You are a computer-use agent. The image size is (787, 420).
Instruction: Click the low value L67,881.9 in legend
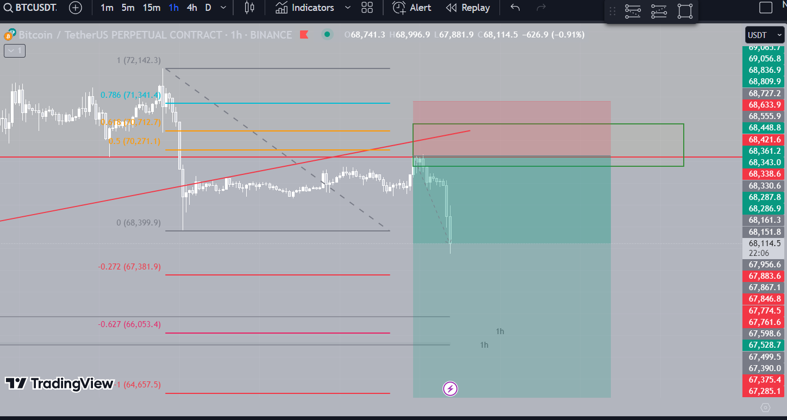tap(453, 35)
